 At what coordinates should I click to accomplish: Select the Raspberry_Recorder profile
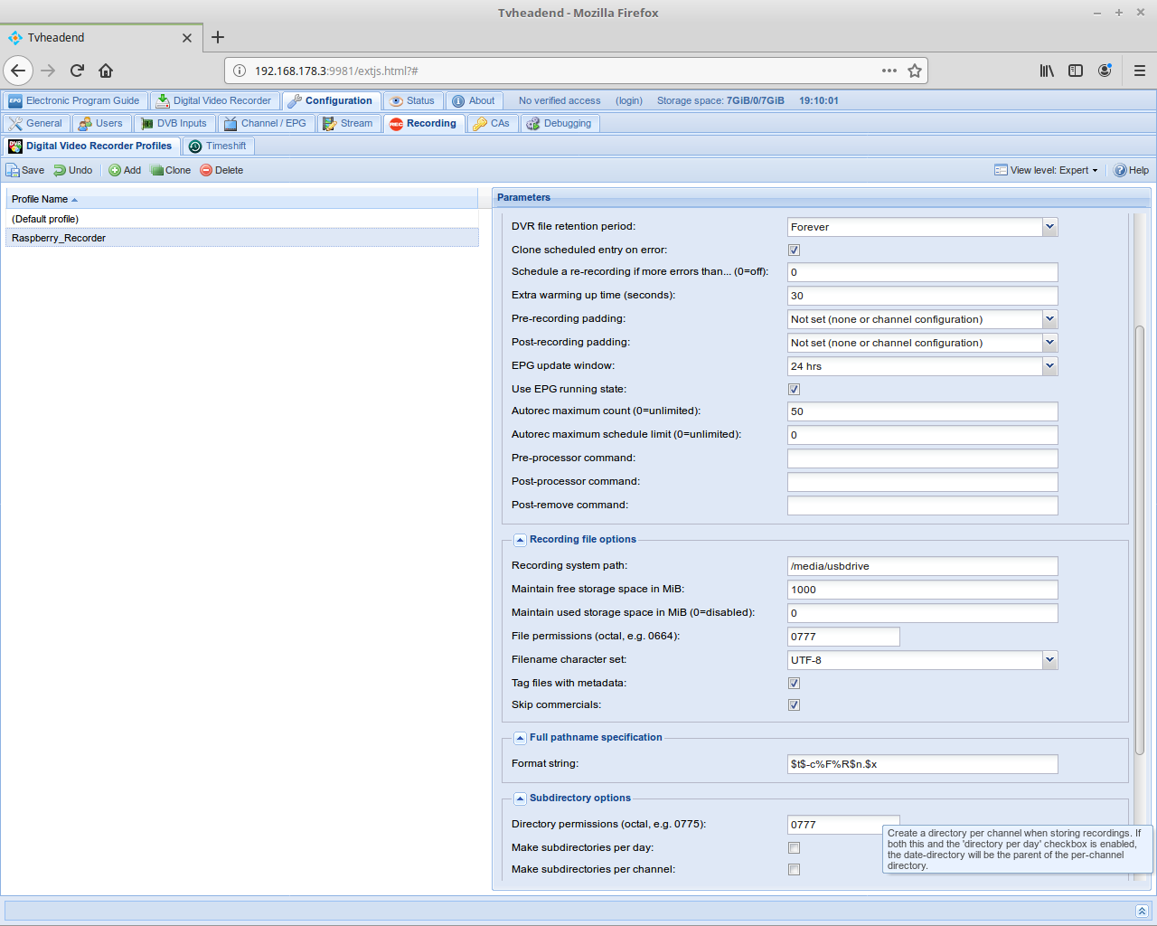(242, 238)
